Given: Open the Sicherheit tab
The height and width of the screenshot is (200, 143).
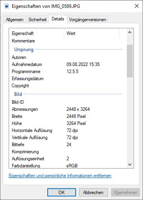Looking at the screenshot, I should pyautogui.click(x=37, y=20).
